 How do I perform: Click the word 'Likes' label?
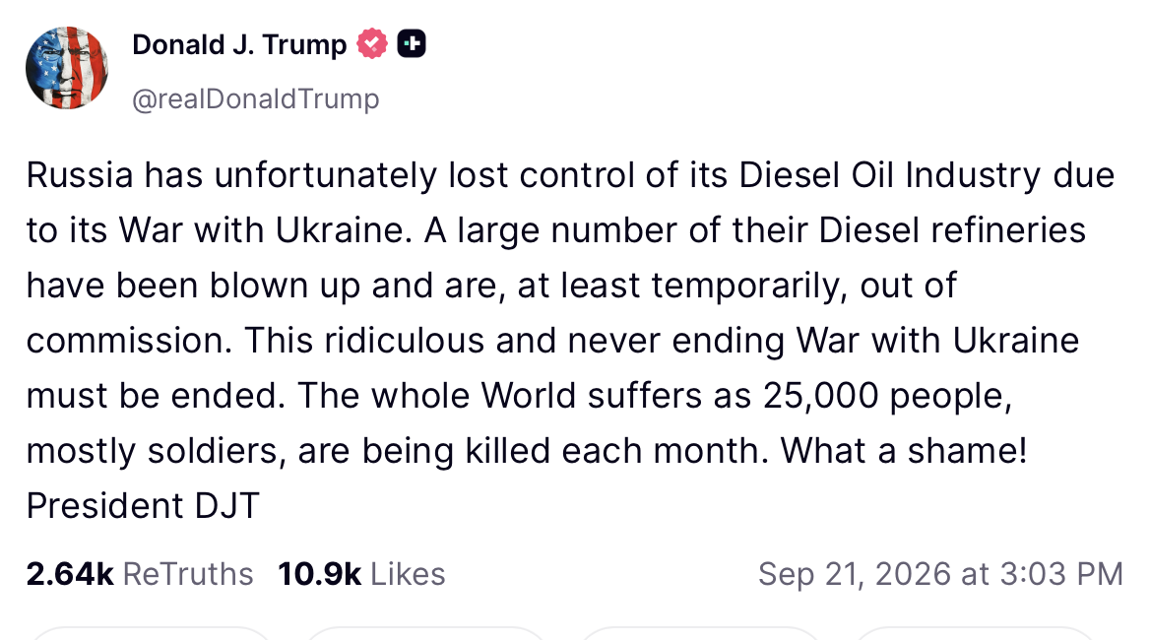408,574
